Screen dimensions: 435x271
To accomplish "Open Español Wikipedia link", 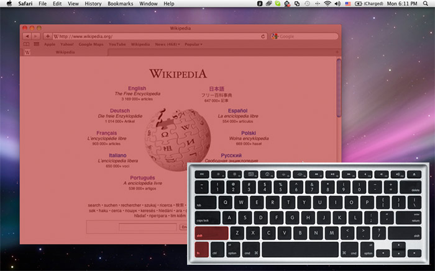I will (x=238, y=111).
